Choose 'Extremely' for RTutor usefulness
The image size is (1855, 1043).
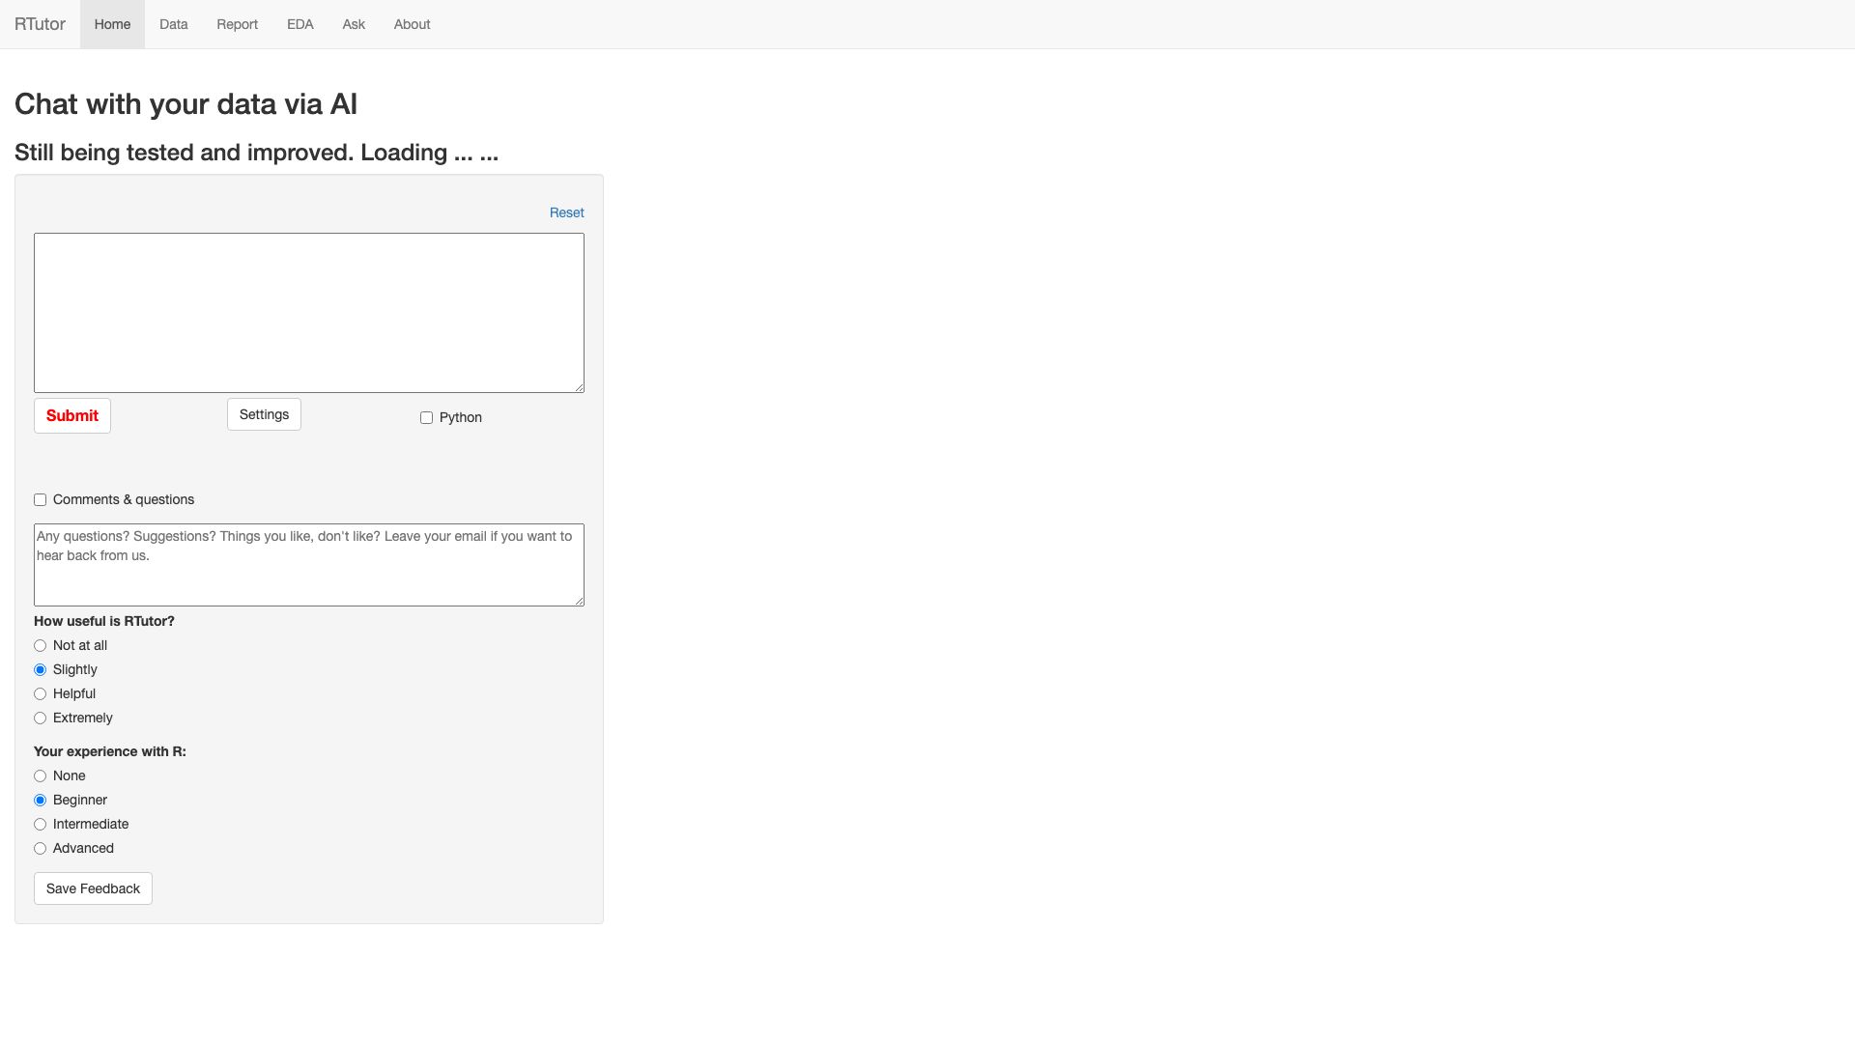(x=40, y=718)
